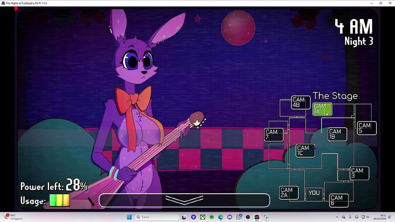
Task: Open Snipping Tool from taskbar
Action: 266,217
